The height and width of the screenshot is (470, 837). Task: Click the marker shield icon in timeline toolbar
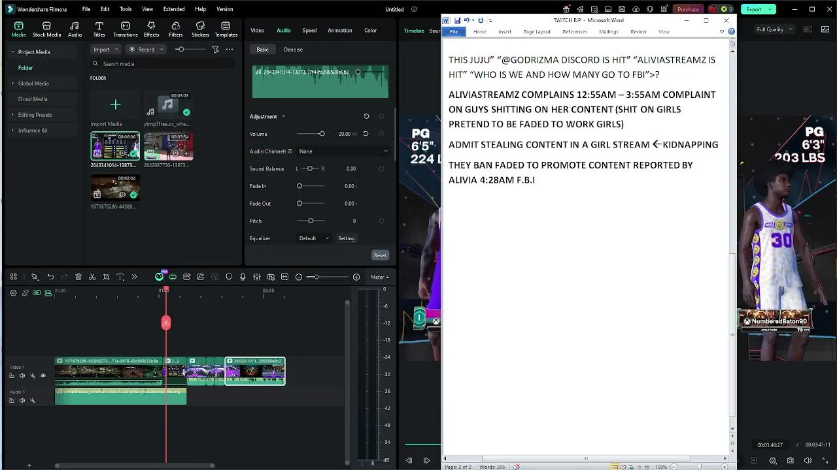click(229, 277)
